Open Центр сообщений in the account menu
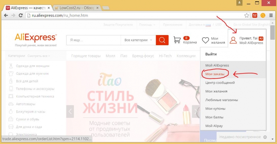This screenshot has width=277, height=144. 220,83
